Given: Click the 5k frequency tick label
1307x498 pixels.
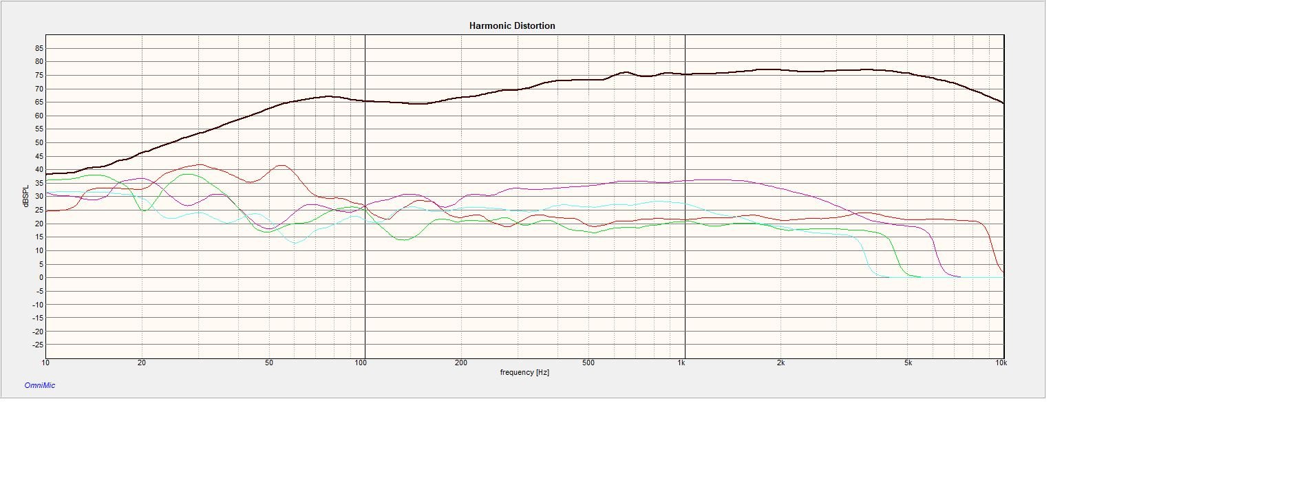Looking at the screenshot, I should [x=908, y=363].
